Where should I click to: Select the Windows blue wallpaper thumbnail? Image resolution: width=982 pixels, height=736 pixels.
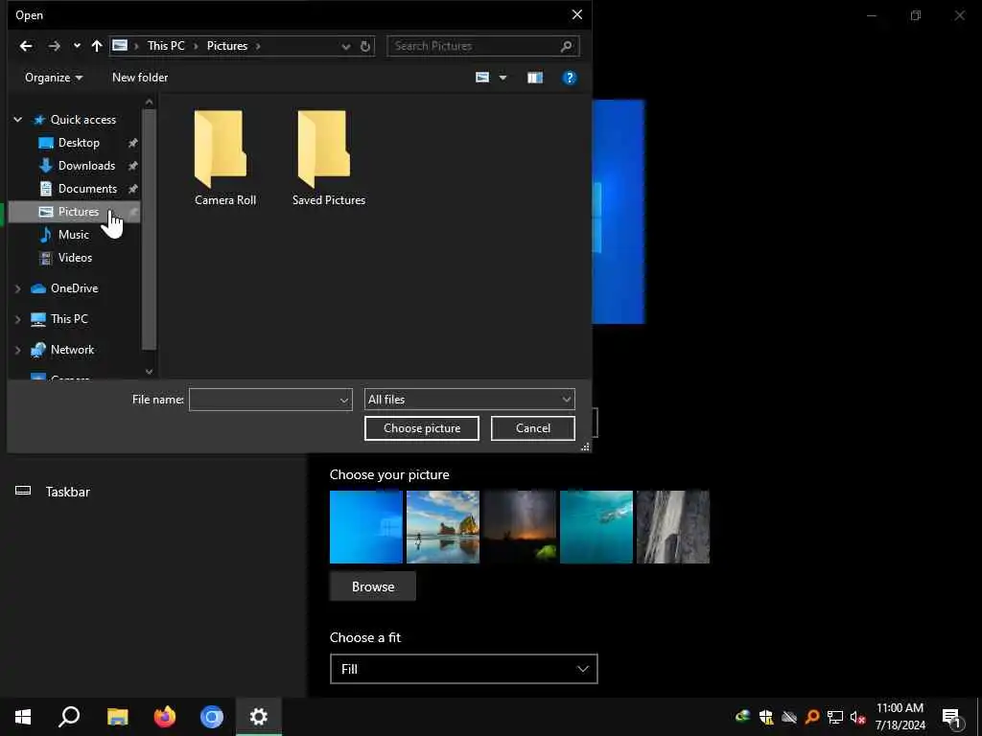pos(366,527)
